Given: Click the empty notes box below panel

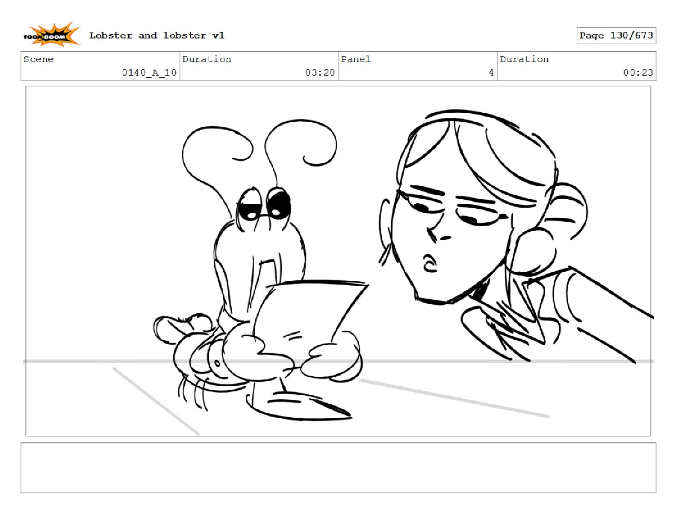Looking at the screenshot, I should pyautogui.click(x=338, y=468).
